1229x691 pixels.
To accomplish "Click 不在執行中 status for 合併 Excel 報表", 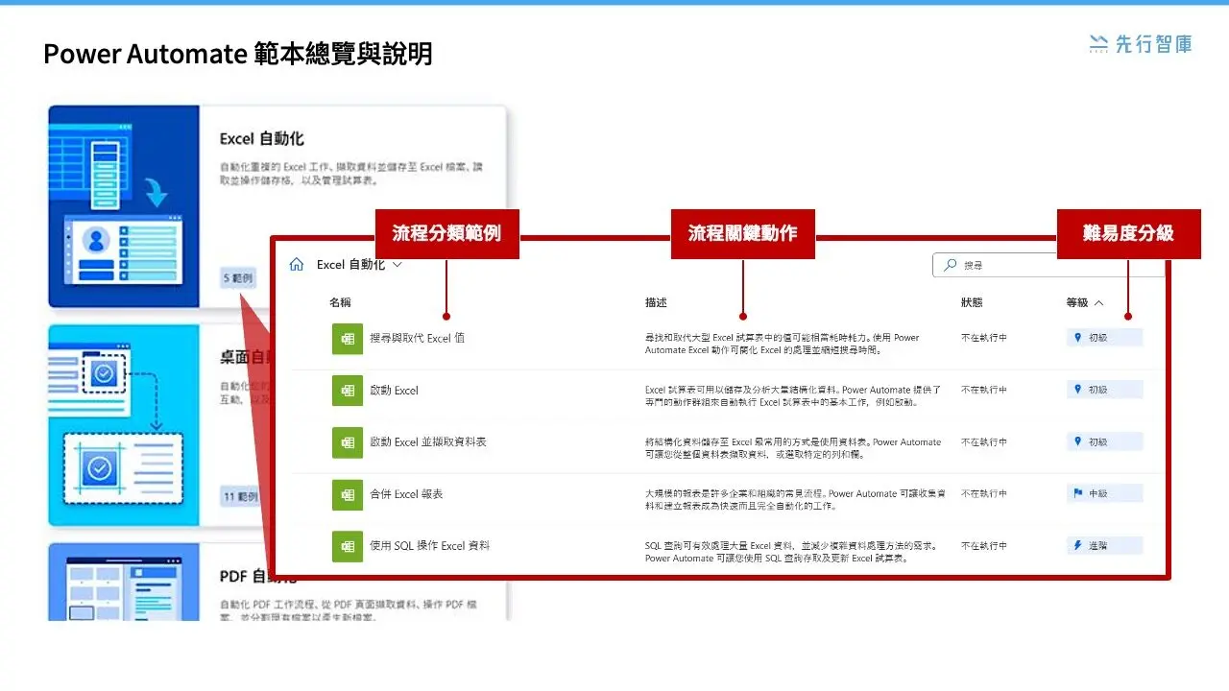I will pyautogui.click(x=984, y=493).
